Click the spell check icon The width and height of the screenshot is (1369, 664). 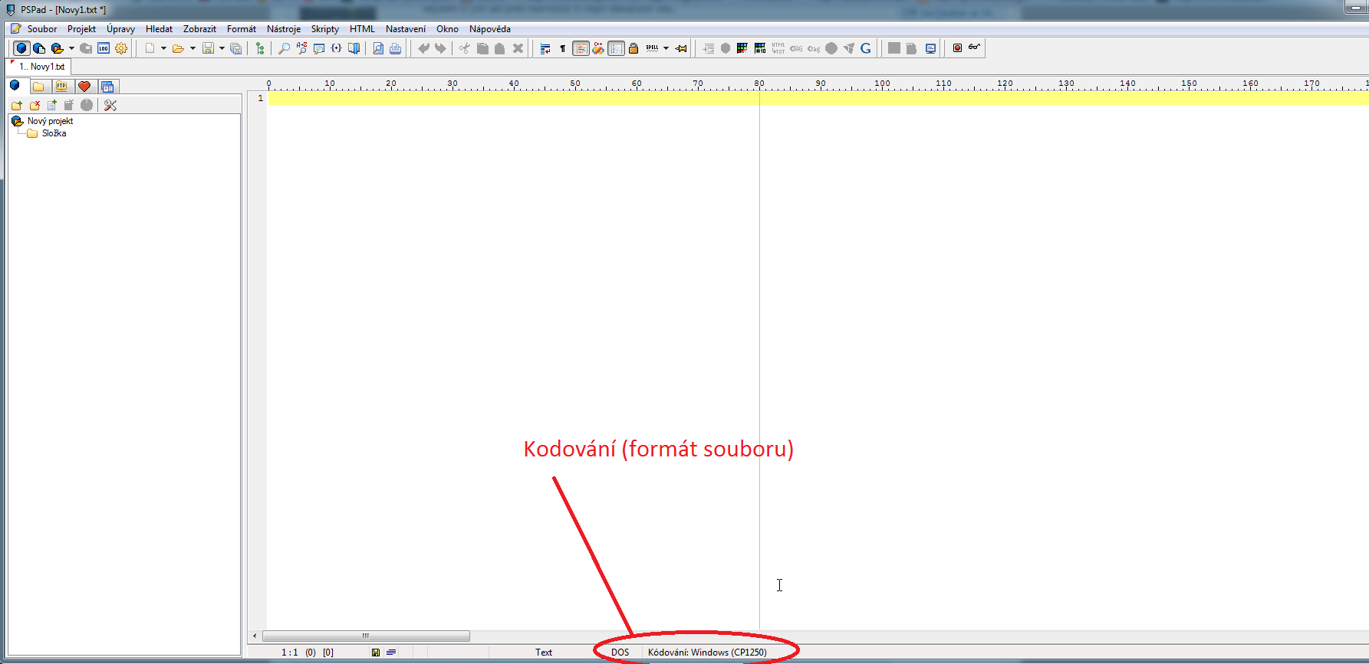[652, 48]
